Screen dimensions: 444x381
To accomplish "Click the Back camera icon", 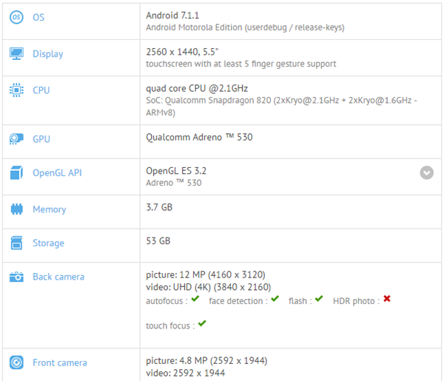I will (16, 277).
